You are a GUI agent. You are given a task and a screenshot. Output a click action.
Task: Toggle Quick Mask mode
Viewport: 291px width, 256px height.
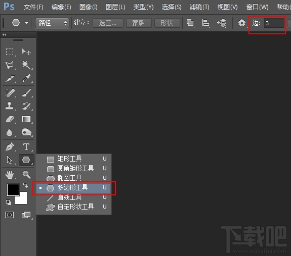pos(9,215)
